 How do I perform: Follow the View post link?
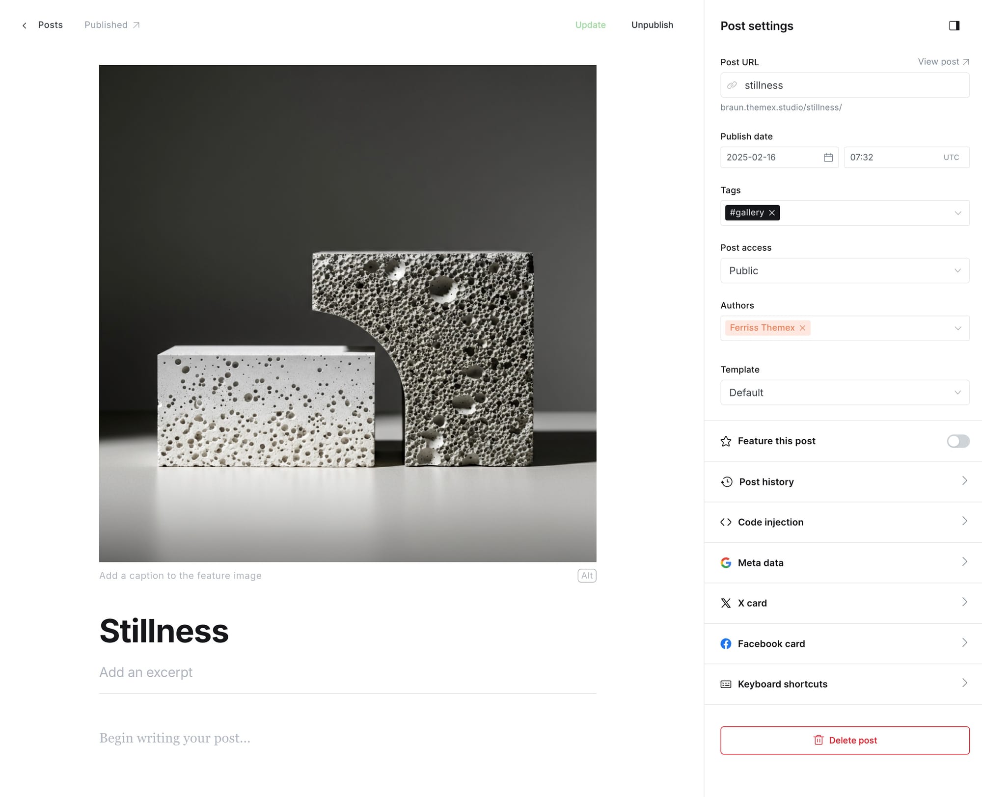click(943, 62)
